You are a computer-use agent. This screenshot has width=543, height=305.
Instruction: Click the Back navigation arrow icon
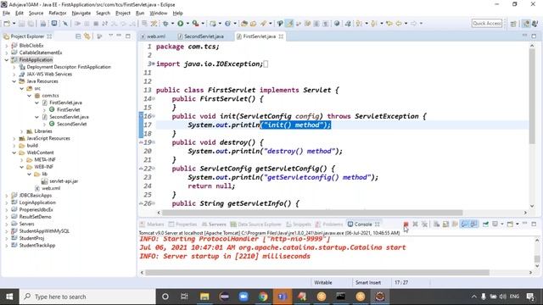399,24
